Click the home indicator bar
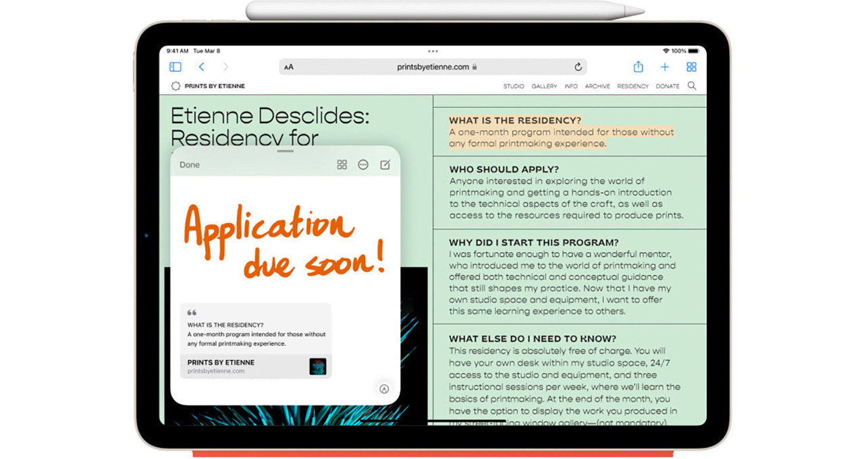Viewport: 864px width, 459px height. (x=433, y=421)
